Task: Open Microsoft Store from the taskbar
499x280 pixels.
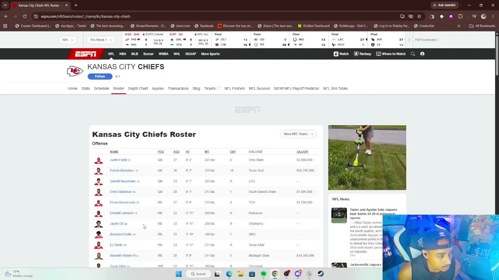Action: [x=252, y=274]
